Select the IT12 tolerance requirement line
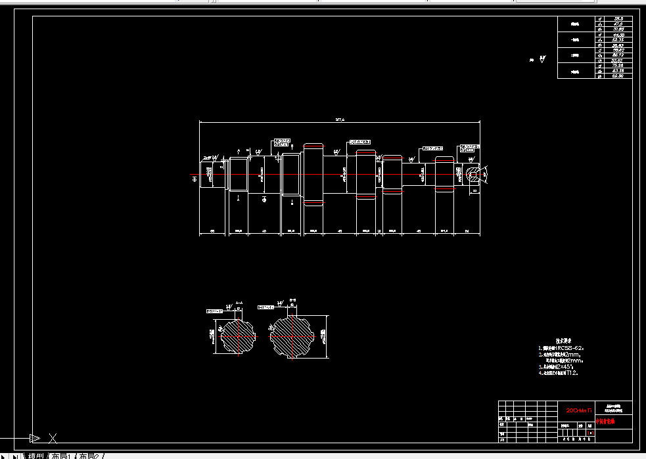This screenshot has width=646, height=459. pos(558,373)
